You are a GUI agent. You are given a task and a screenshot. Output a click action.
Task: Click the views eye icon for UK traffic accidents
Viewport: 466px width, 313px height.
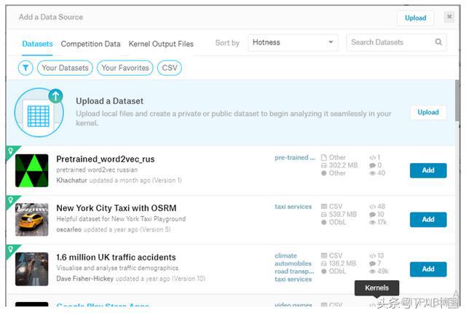tap(372, 271)
